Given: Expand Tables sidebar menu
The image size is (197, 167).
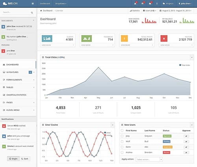Looking at the screenshot, I should 18,87.
